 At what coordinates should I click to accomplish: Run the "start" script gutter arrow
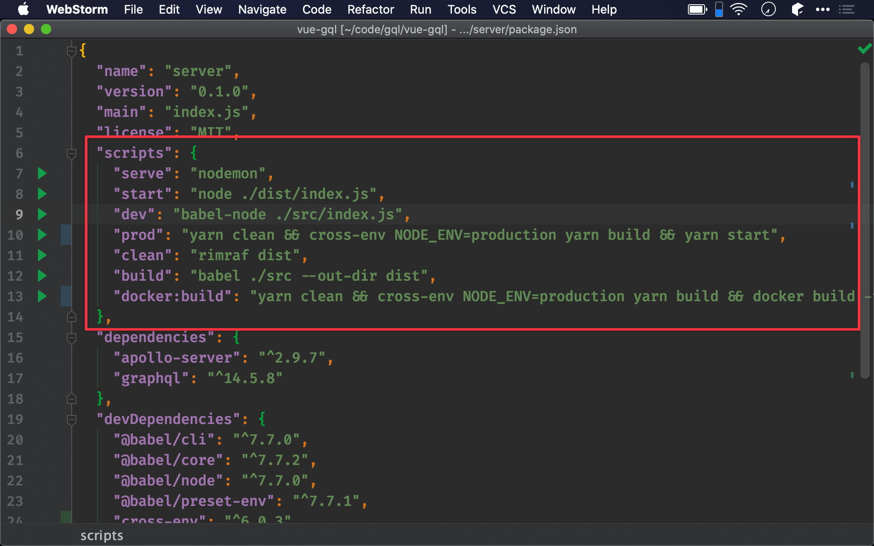point(42,194)
